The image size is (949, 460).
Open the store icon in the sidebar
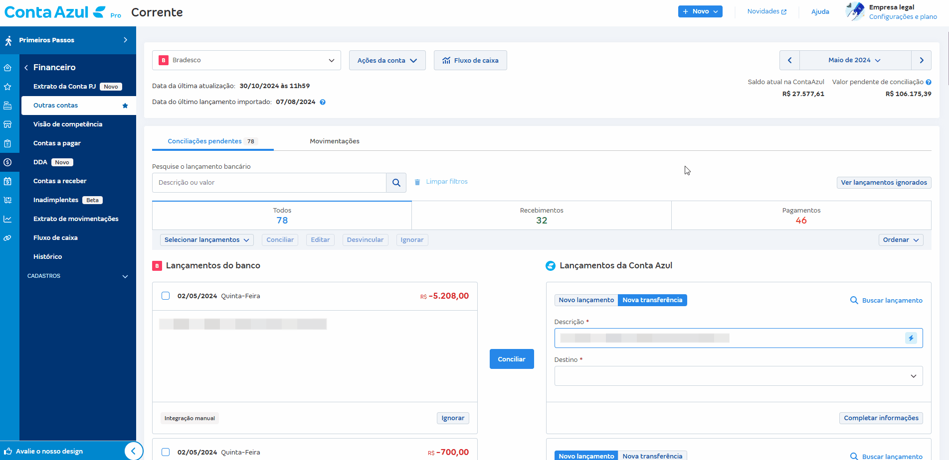point(7,124)
